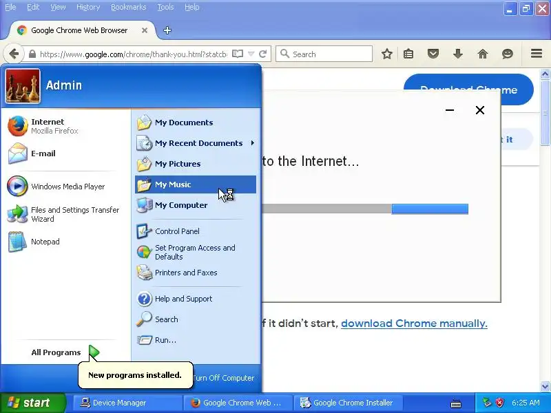Image resolution: width=551 pixels, height=413 pixels.
Task: Open the URL history dropdown arrow
Action: 251,54
